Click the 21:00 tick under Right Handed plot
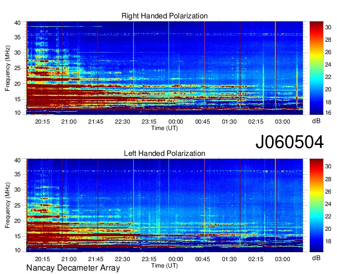 point(69,122)
